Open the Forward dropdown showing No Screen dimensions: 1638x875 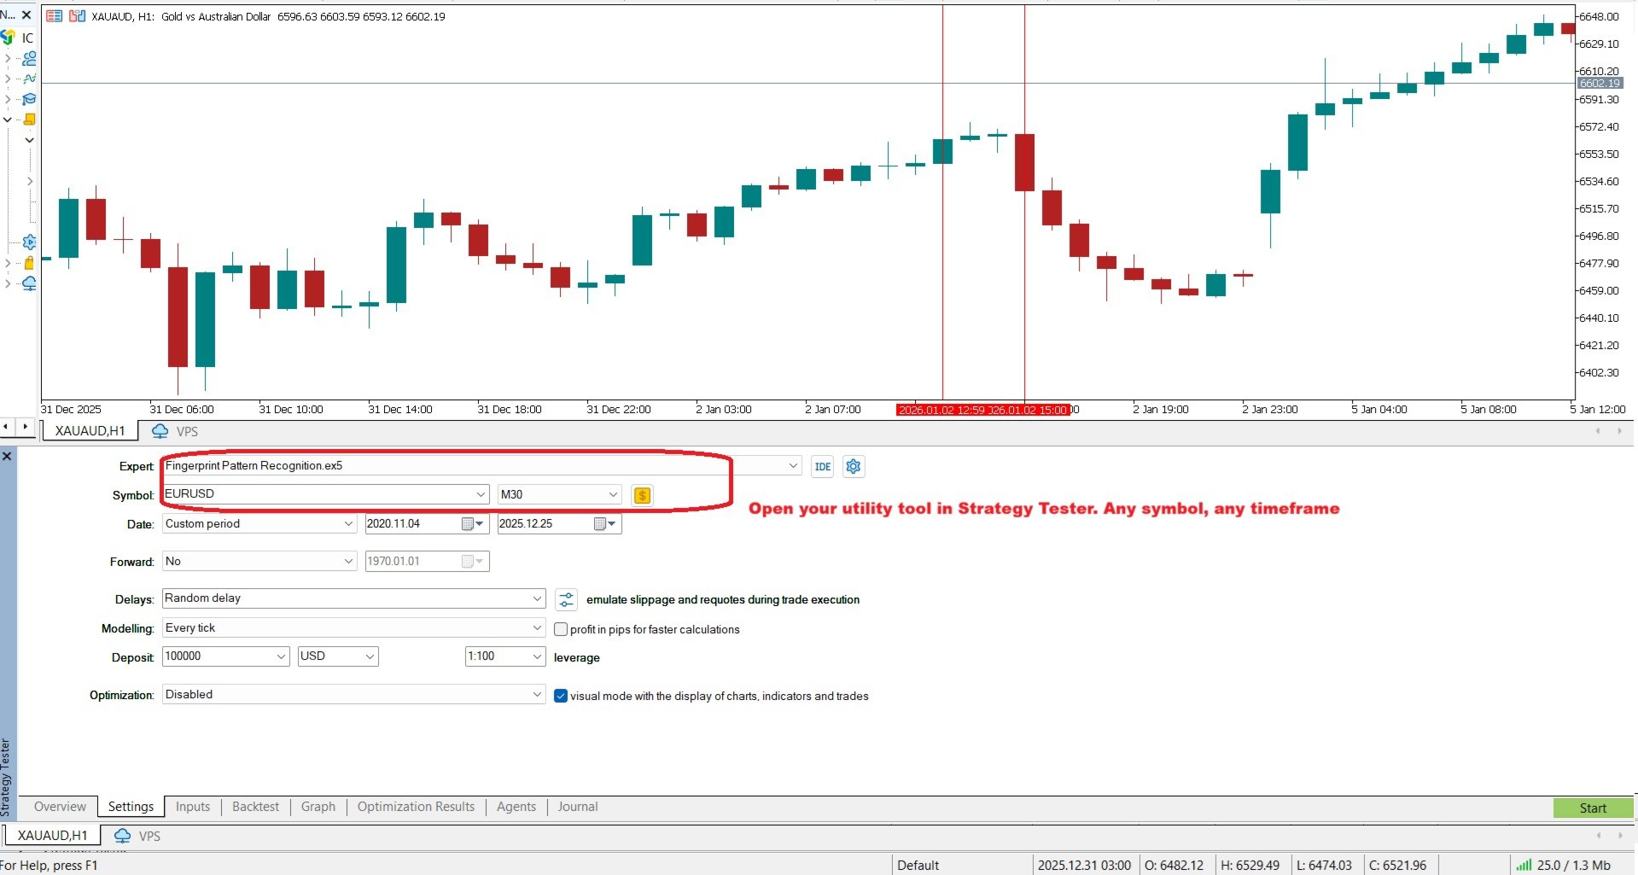259,562
